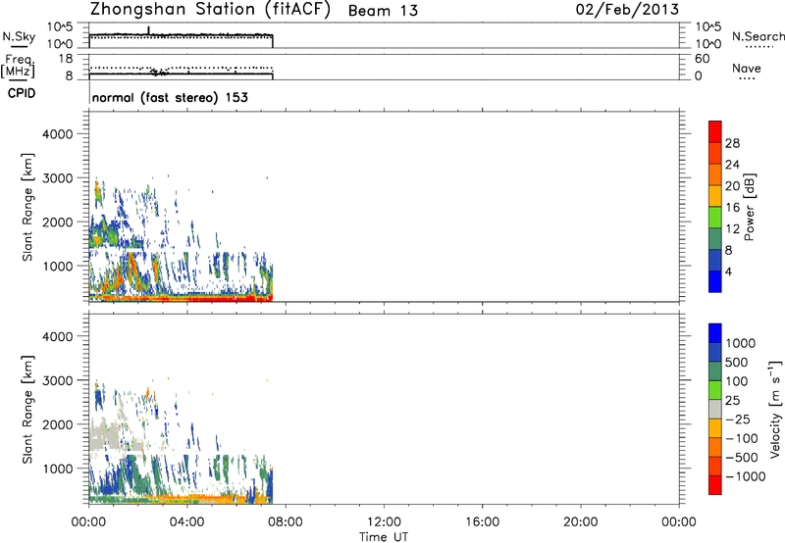Click the noise spike in the N.Sky trace

click(148, 30)
